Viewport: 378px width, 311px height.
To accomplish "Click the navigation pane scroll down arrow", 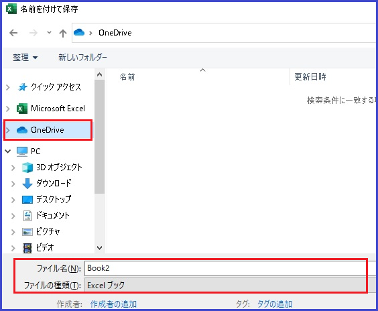I will [100, 247].
